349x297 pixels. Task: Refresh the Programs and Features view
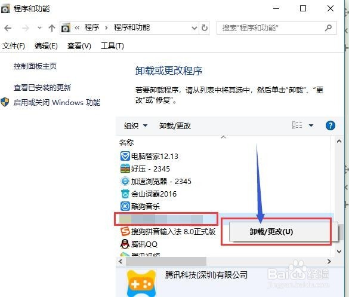205,28
